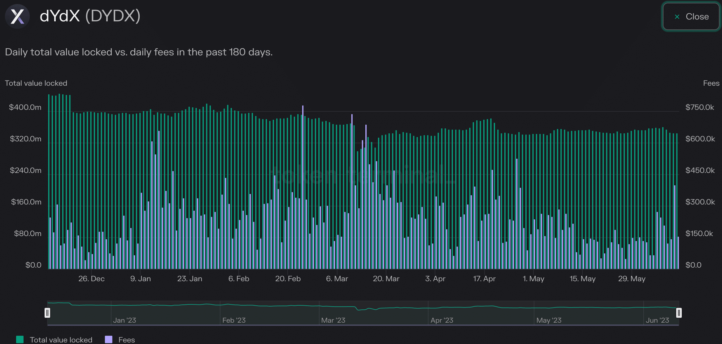Viewport: 722px width, 344px height.
Task: Click Feb '23 in the range navigator
Action: [234, 320]
